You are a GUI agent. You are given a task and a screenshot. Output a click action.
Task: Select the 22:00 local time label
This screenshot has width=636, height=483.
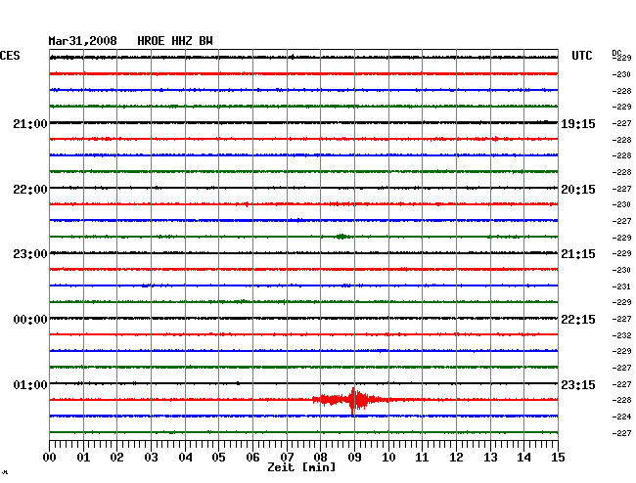click(30, 190)
